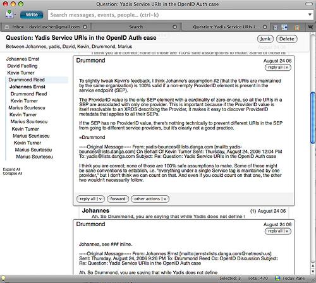Click Expand All link
Screen dimensions: 316x283
click(11, 169)
